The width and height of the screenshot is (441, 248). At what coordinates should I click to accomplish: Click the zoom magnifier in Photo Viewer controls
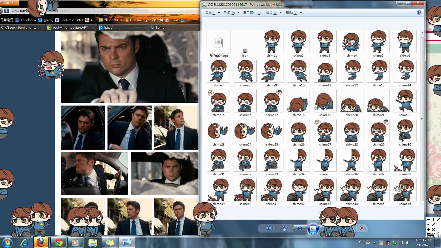point(268,228)
